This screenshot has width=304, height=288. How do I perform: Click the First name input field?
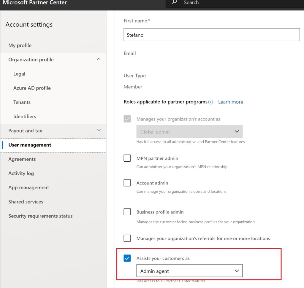[x=211, y=35]
